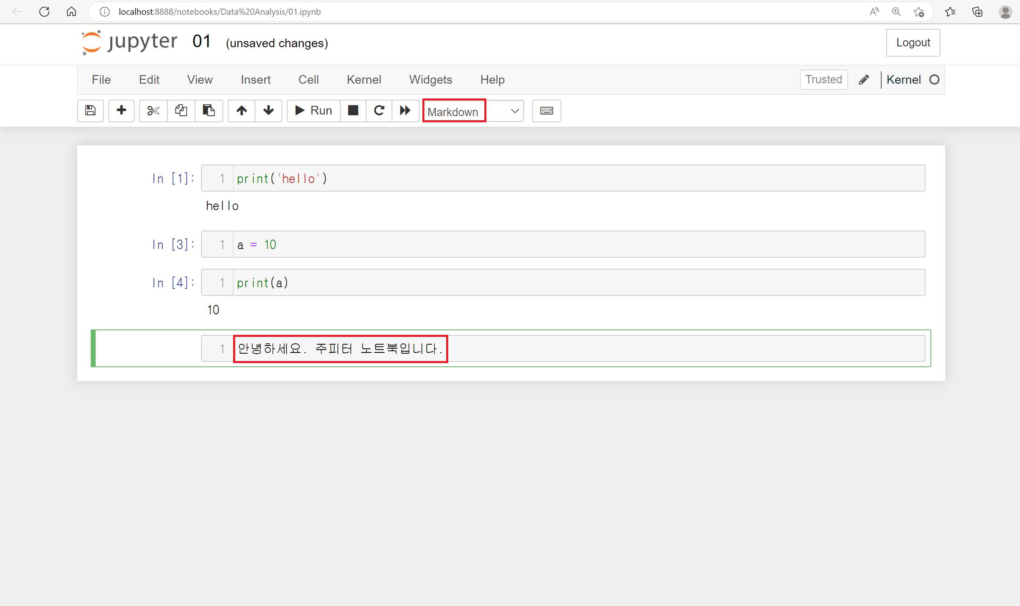Screen dimensions: 1020x606
Task: Rename notebook by clicking title 01
Action: point(202,41)
